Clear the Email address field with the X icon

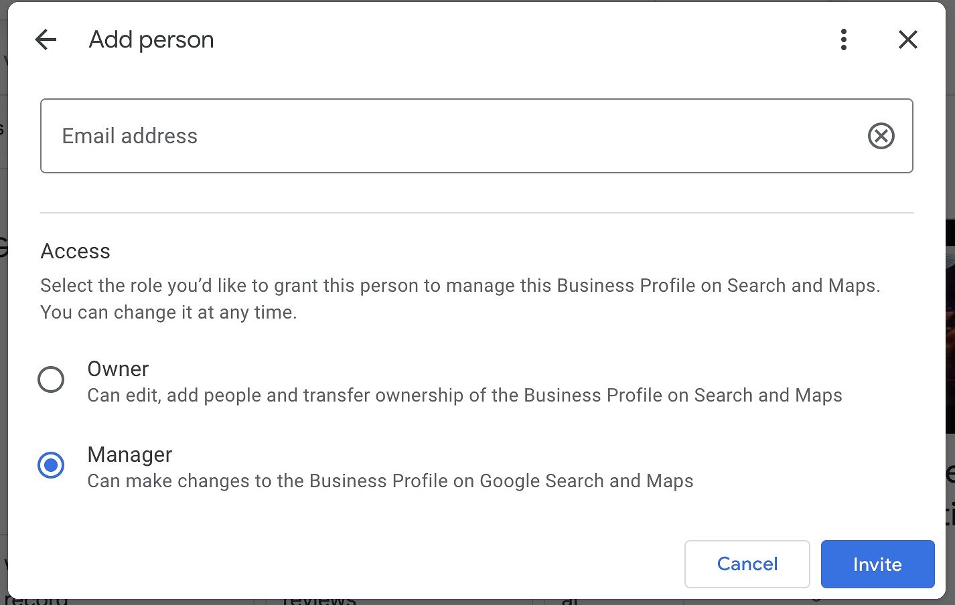(x=881, y=136)
